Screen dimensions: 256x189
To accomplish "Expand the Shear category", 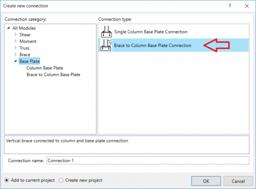I will coord(16,34).
